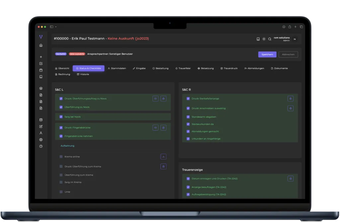Click the print icon for Druck: Überführung zum Krema
340x222 pixels.
click(163, 166)
